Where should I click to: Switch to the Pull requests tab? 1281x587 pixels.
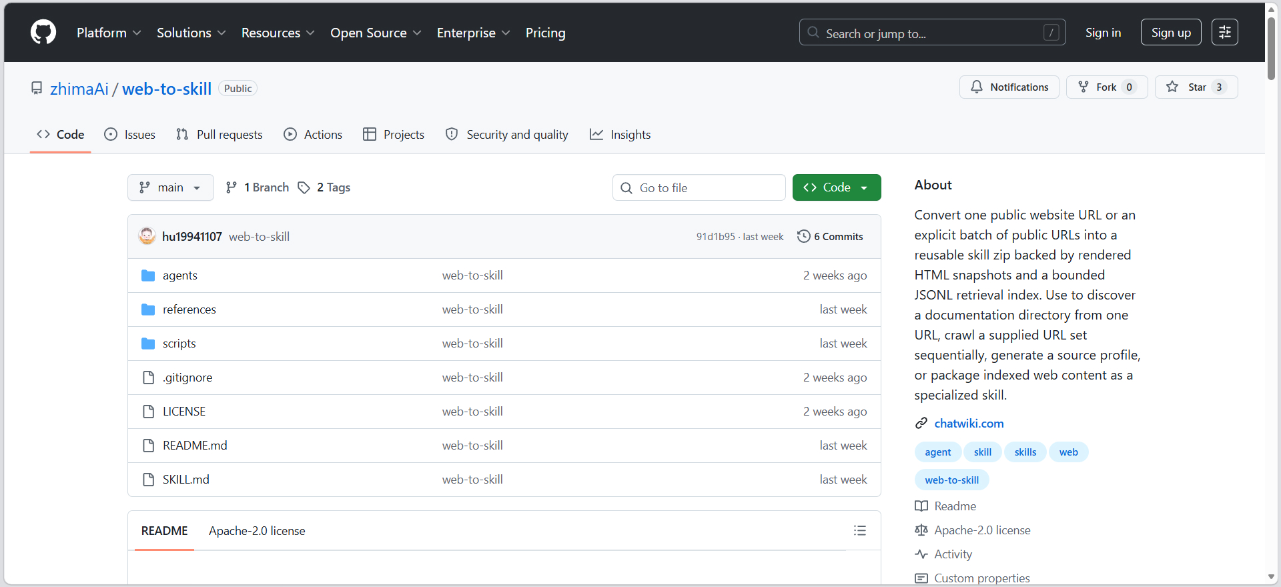220,135
